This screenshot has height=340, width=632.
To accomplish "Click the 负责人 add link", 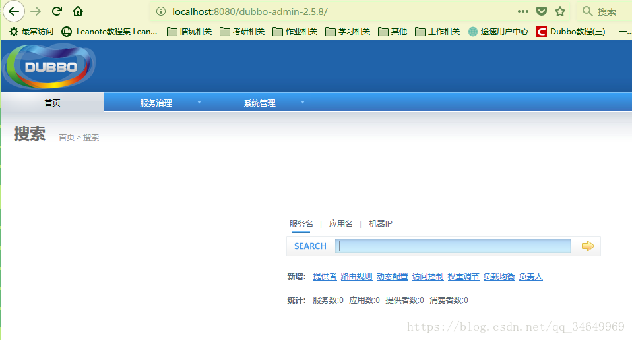I will coord(531,277).
